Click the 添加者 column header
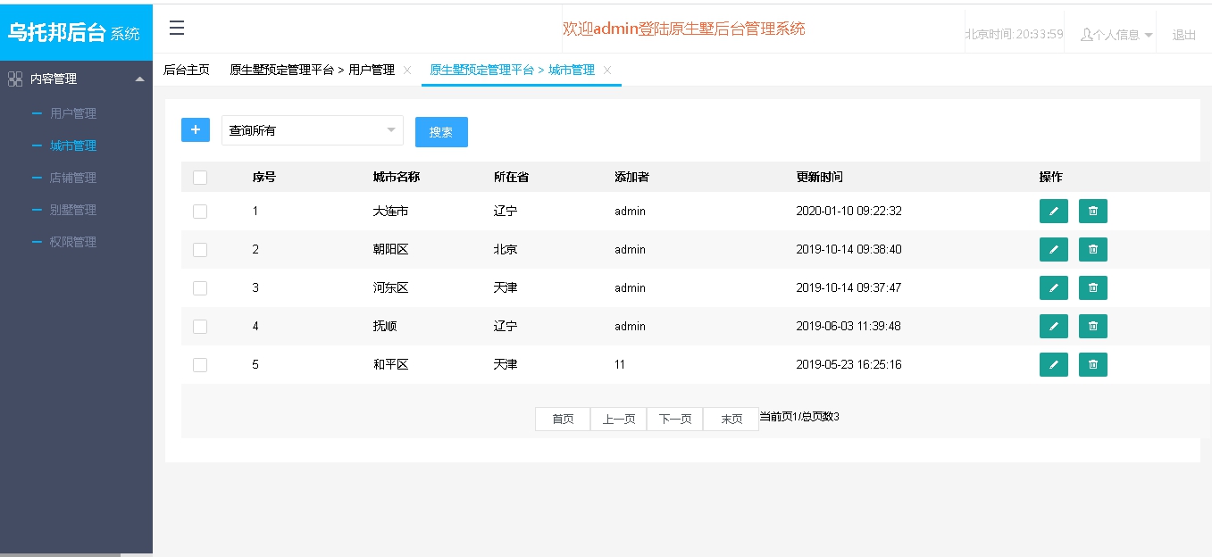 pyautogui.click(x=632, y=177)
